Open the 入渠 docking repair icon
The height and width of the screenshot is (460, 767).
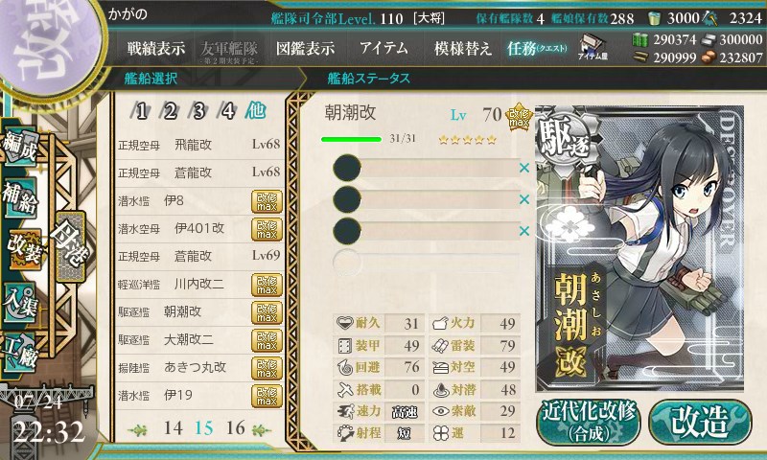coord(20,303)
